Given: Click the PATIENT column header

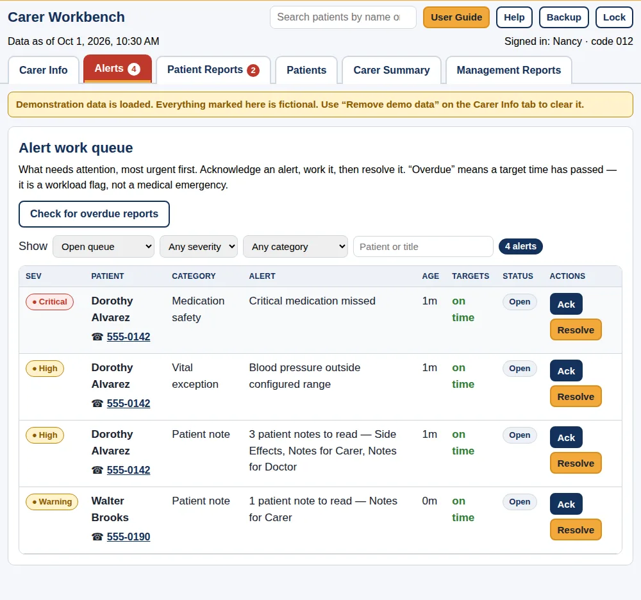Looking at the screenshot, I should pos(108,276).
